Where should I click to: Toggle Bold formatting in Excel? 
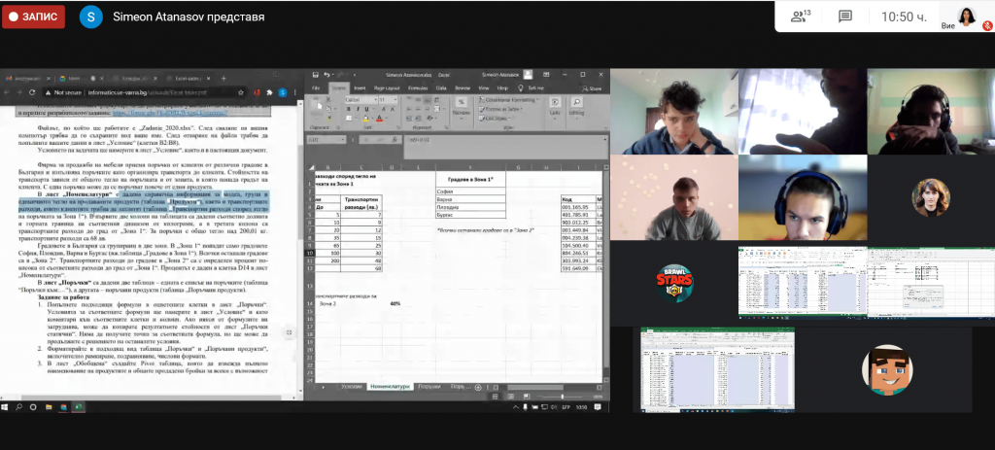349,109
